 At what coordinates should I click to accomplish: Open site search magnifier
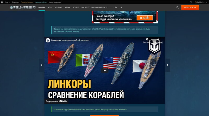click(x=177, y=8)
